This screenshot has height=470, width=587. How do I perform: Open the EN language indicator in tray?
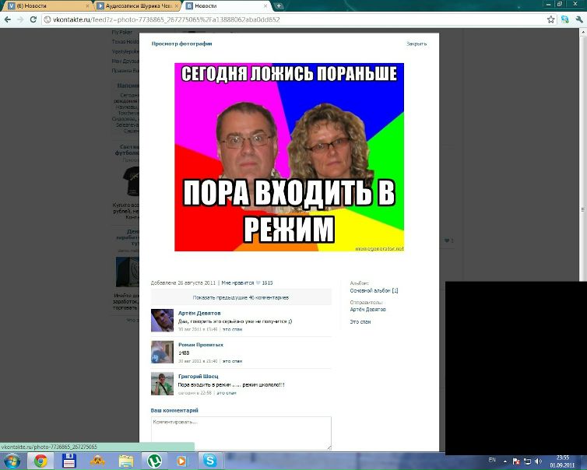click(x=492, y=460)
